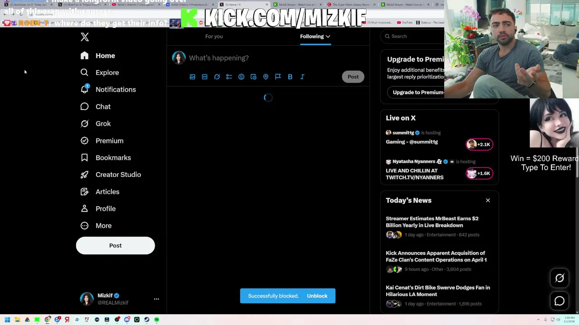This screenshot has width=579, height=325.
Task: Click the YouTube bookmark
Action: click(x=405, y=22)
